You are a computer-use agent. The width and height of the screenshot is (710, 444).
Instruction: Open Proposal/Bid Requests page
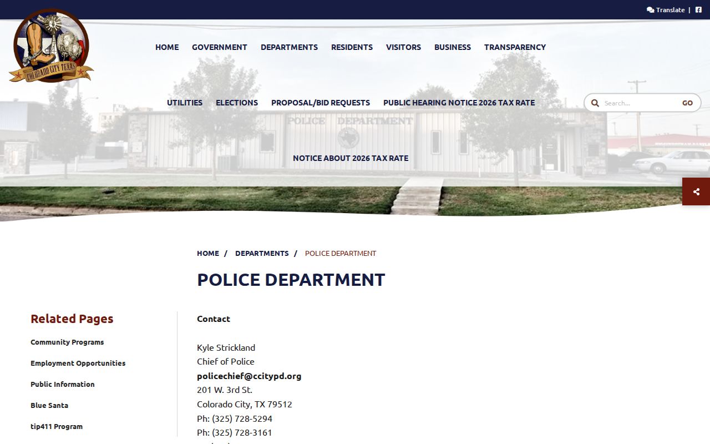click(321, 103)
